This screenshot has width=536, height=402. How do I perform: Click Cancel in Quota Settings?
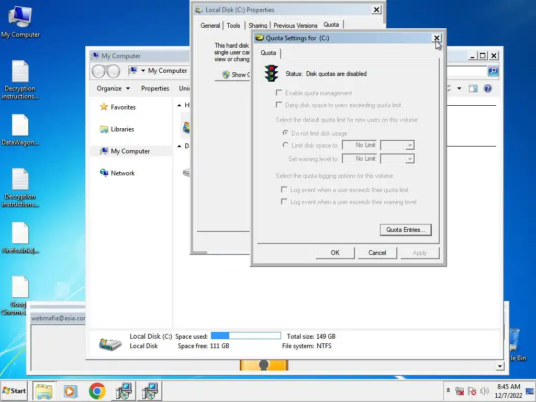pos(377,253)
